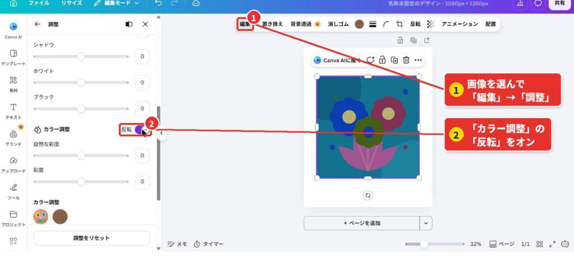Click the regenerate icon in floating toolbar

370,60
